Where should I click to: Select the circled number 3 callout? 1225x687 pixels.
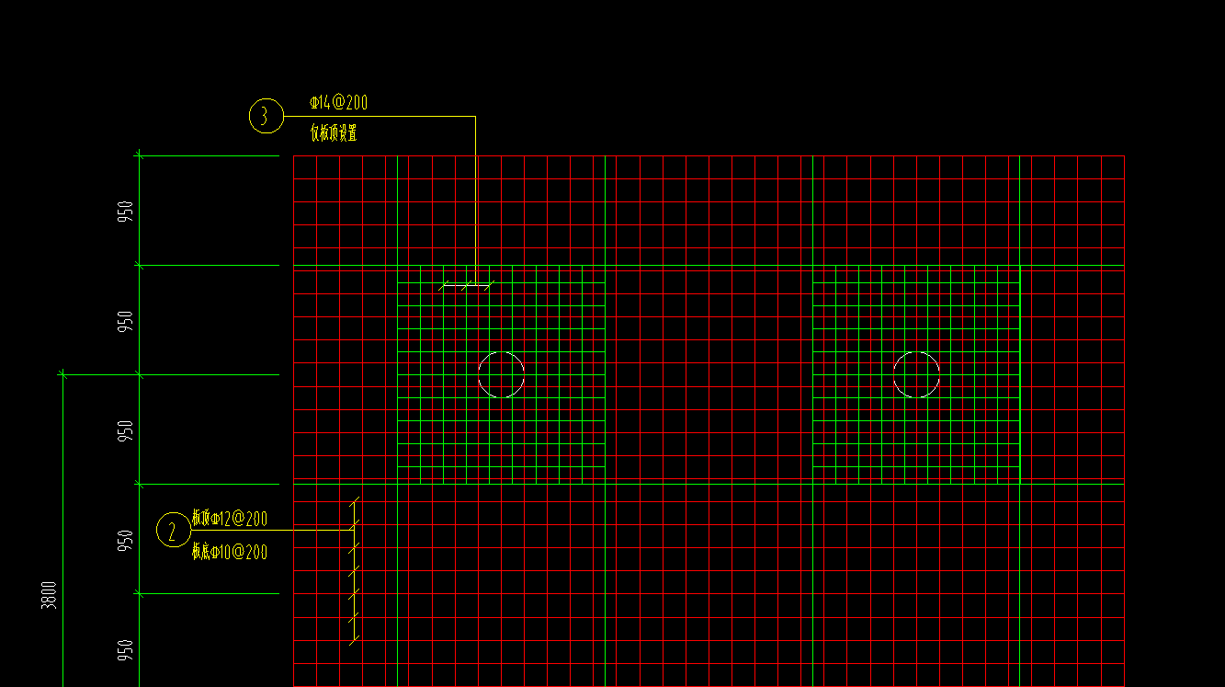click(x=266, y=117)
